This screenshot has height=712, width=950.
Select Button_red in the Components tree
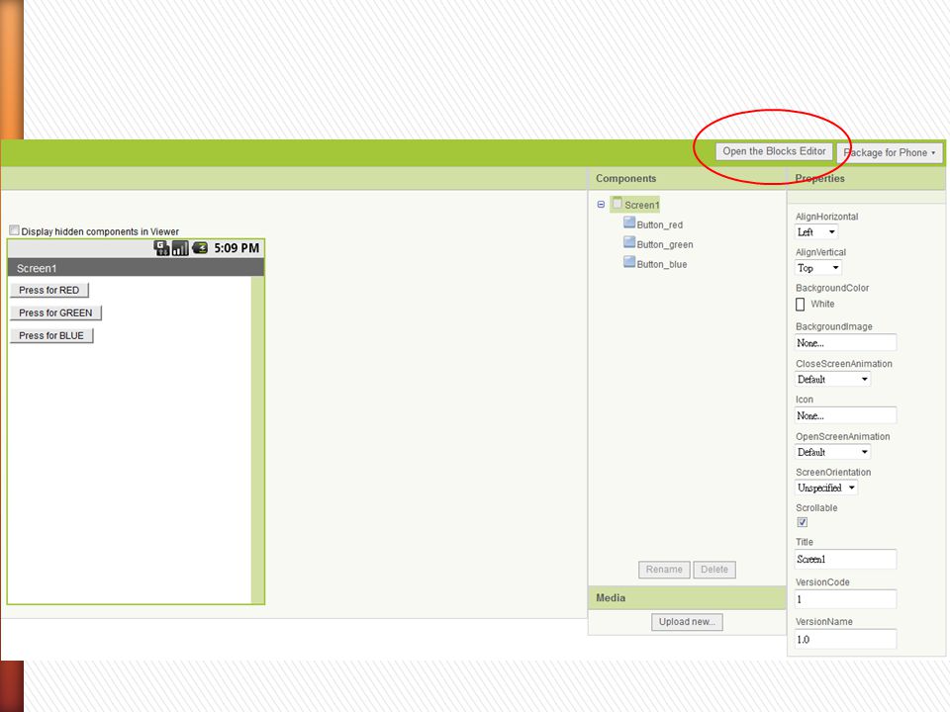pos(660,224)
